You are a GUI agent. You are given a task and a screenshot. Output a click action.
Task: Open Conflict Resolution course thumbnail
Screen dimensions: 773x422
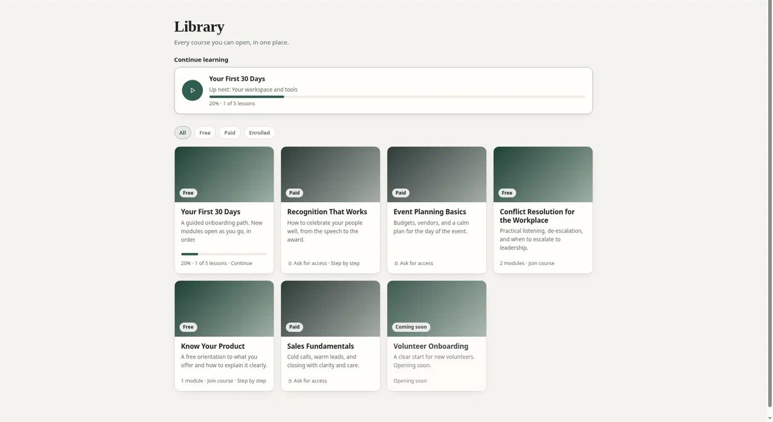(543, 174)
